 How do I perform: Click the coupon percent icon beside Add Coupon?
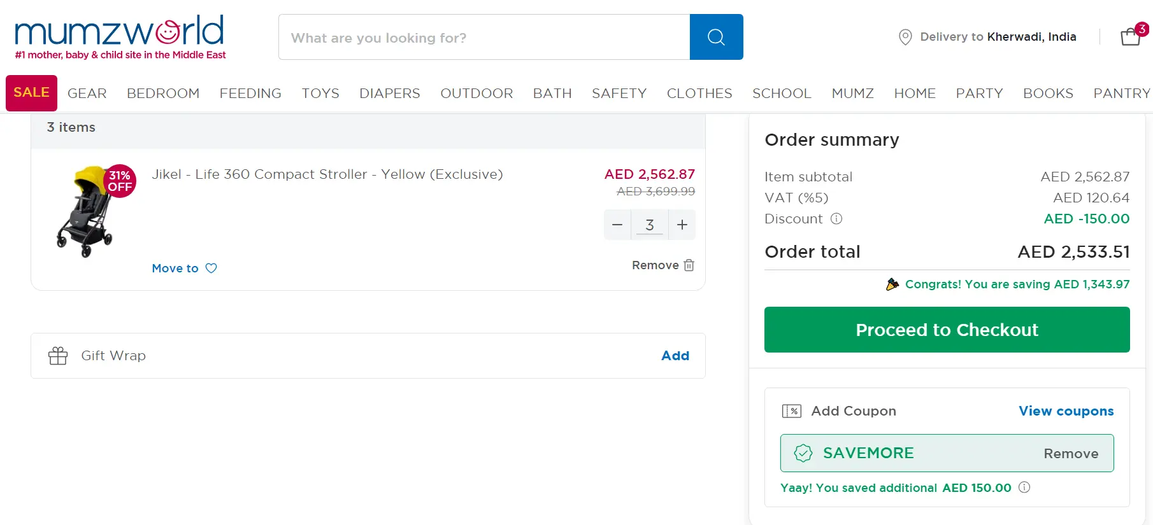point(792,411)
